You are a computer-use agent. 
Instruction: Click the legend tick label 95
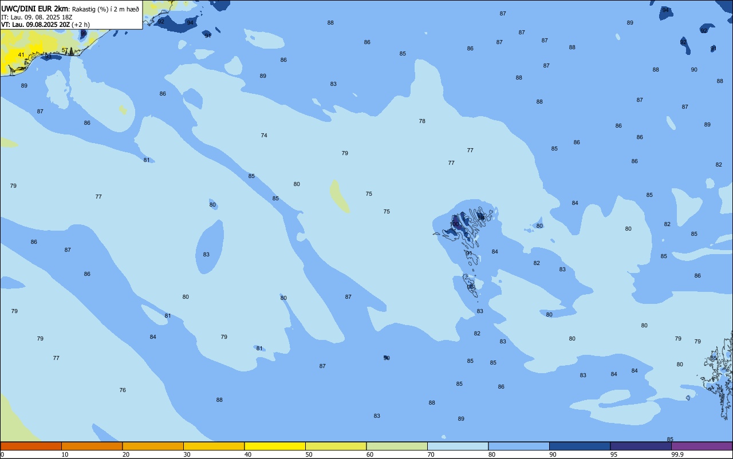click(x=614, y=454)
